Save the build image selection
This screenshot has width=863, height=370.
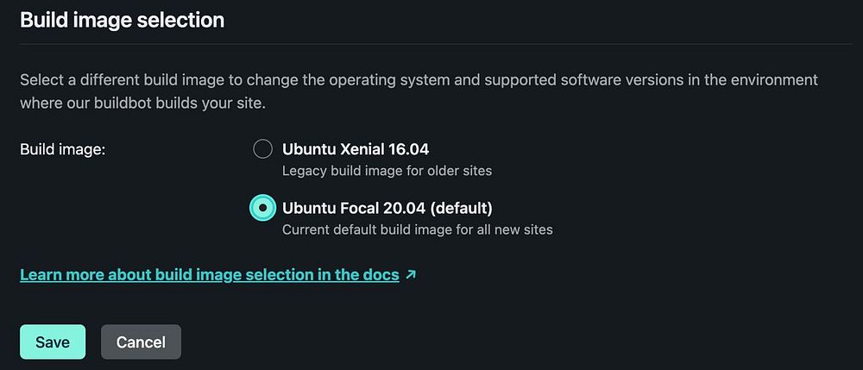coord(52,342)
